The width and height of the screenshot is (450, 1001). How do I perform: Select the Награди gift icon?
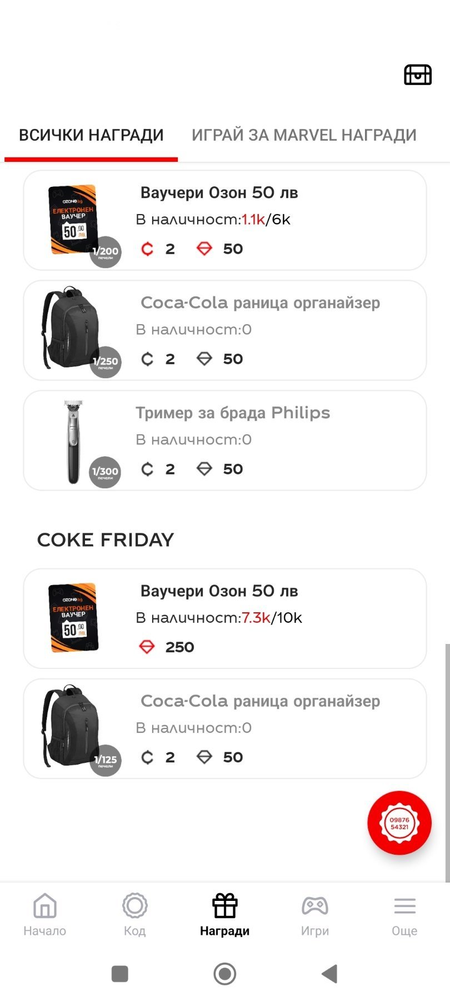[x=225, y=906]
